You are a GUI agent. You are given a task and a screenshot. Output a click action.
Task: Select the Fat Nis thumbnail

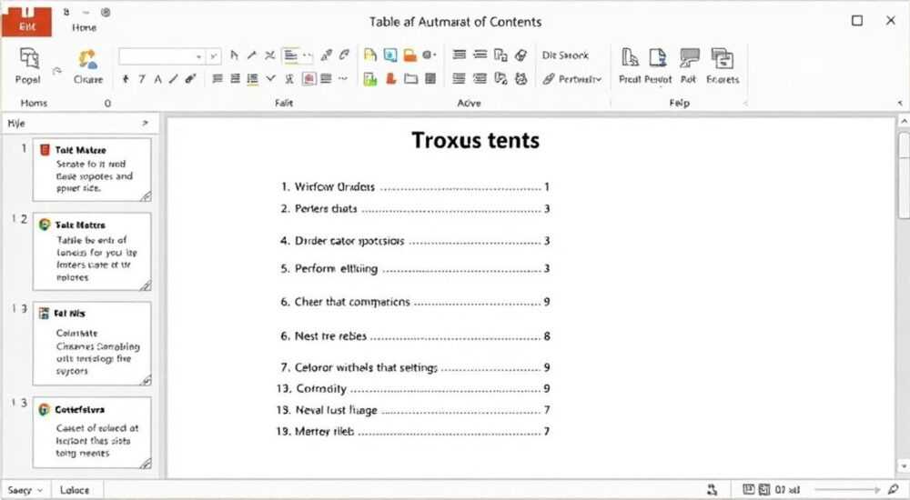click(92, 343)
